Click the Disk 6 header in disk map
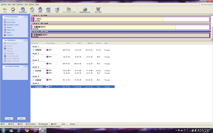This screenshot has width=213, height=133. click(x=120, y=31)
